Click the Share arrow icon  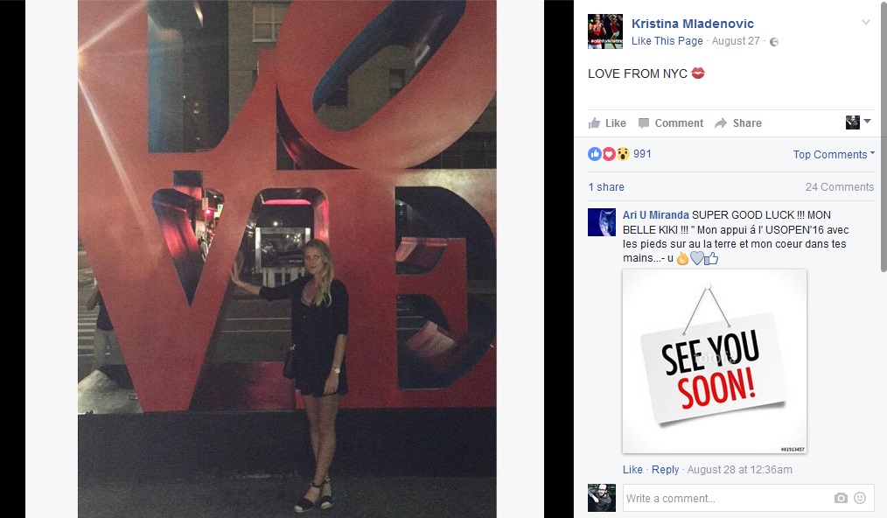coord(721,122)
